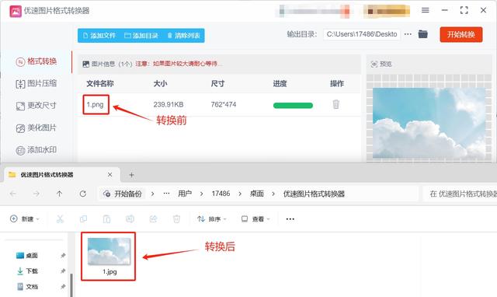Click 开始转换 button
Image resolution: width=497 pixels, height=297 pixels.
click(x=461, y=34)
